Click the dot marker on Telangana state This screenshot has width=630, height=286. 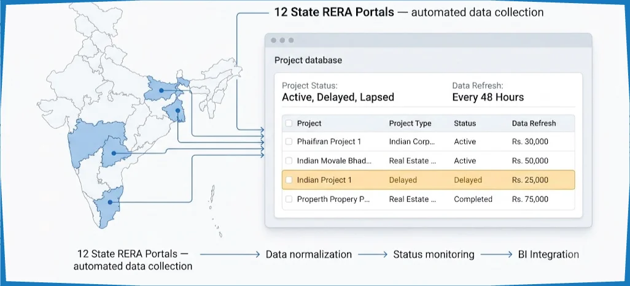pos(114,153)
